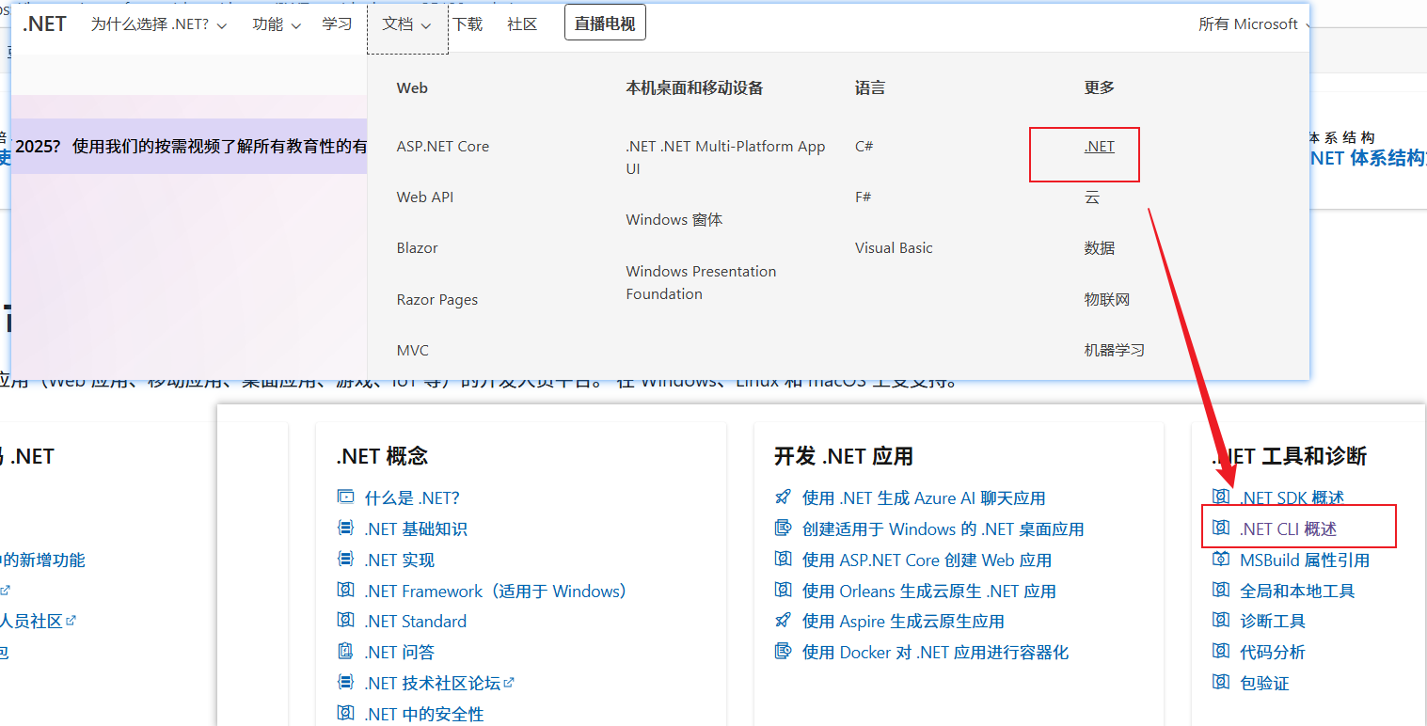Open the .NET SDK 概述 link

pyautogui.click(x=1292, y=498)
